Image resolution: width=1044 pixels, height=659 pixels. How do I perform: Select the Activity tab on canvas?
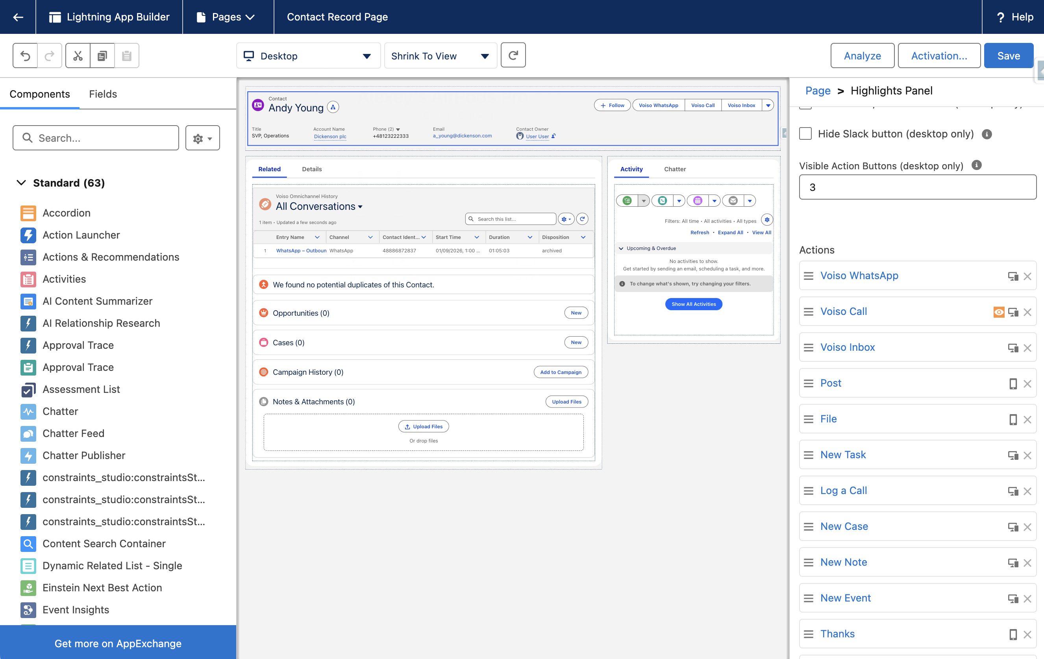tap(631, 169)
